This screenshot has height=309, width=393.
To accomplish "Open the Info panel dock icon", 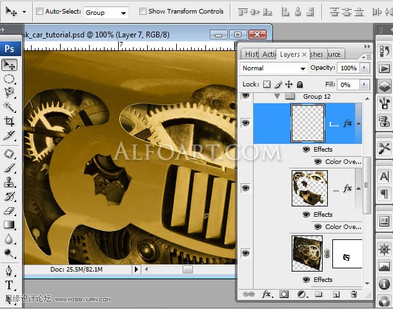I will point(385,284).
